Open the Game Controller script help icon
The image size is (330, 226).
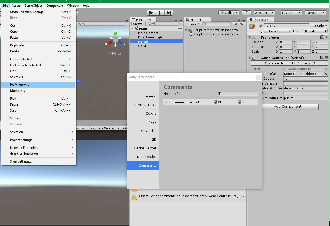[x=322, y=58]
